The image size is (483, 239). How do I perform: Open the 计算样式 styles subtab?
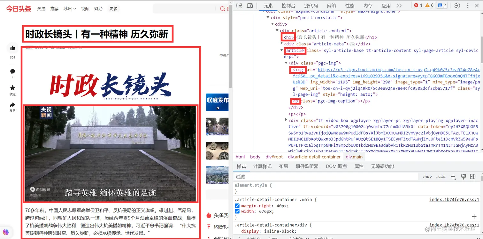click(262, 166)
